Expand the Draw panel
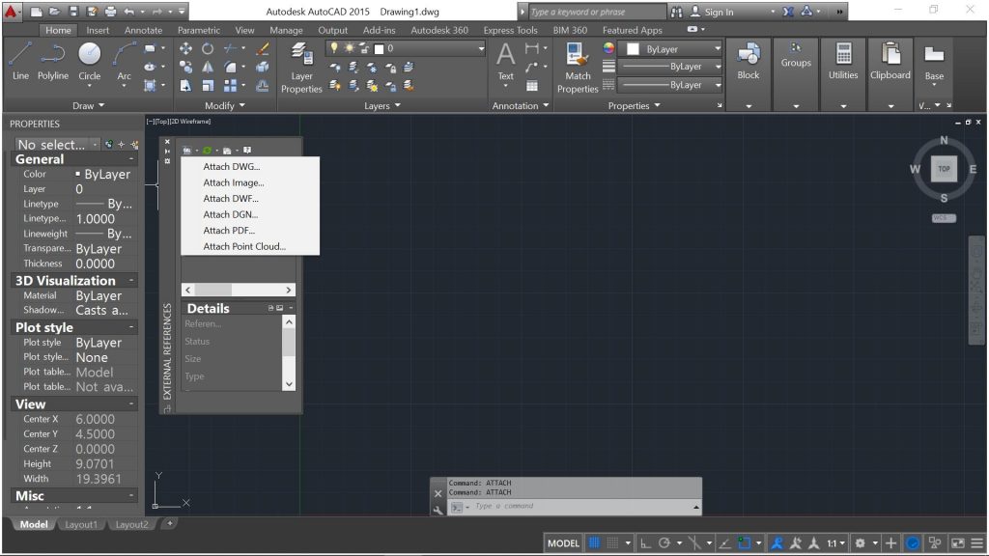Image resolution: width=989 pixels, height=556 pixels. click(88, 106)
